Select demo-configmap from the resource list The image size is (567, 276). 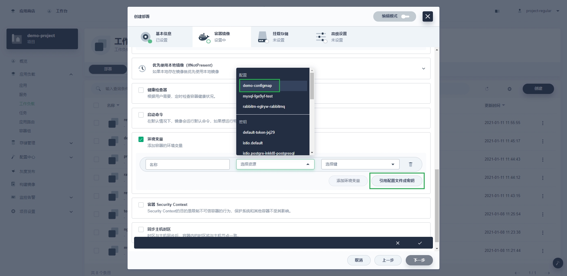257,85
